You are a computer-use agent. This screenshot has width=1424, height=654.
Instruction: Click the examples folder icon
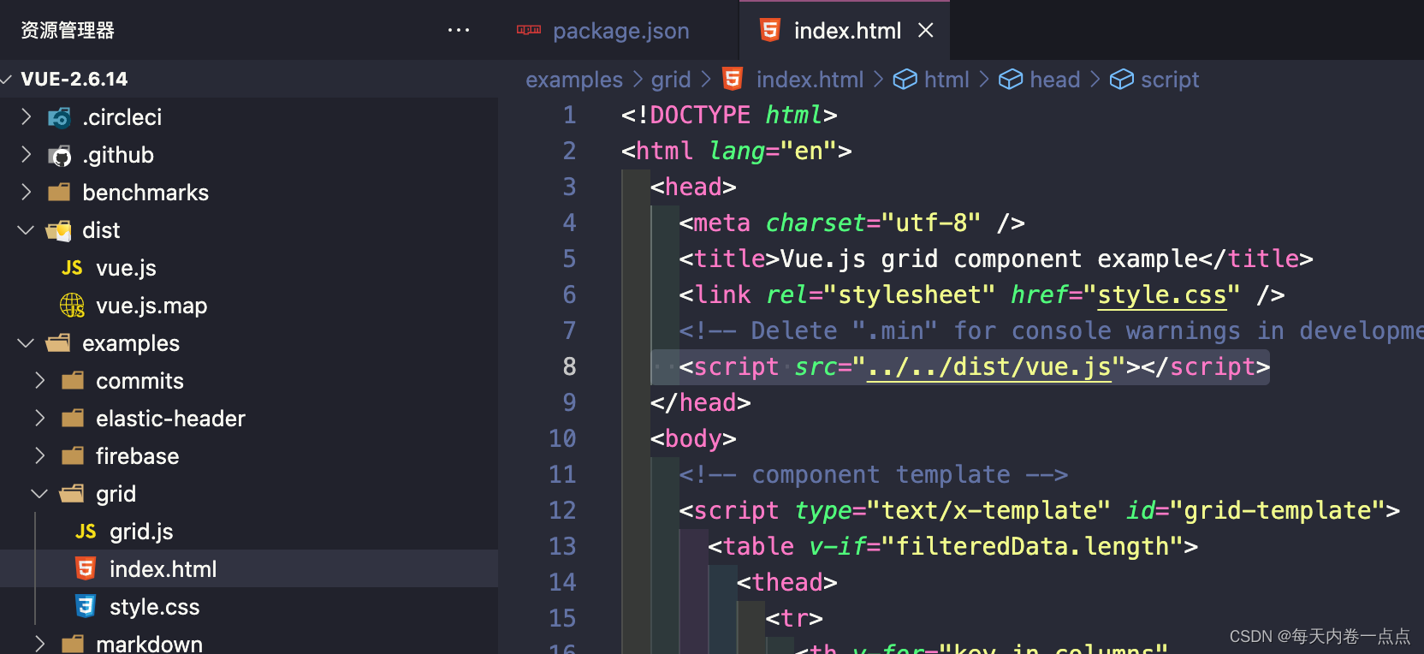point(59,343)
